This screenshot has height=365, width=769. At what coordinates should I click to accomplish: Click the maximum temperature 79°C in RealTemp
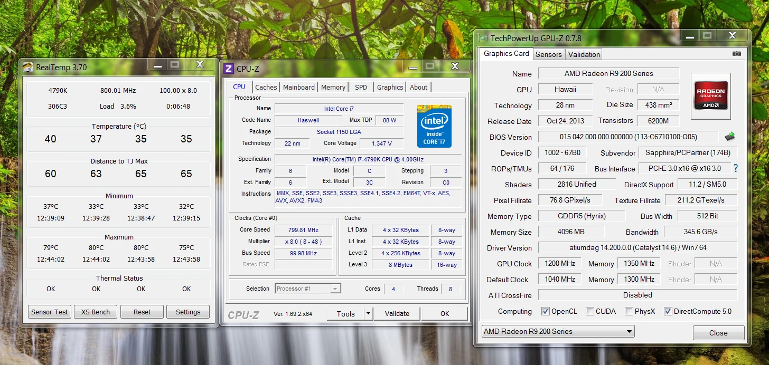tap(51, 247)
